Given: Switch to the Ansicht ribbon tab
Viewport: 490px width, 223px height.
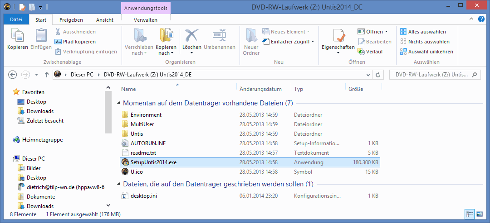Looking at the screenshot, I should (x=105, y=20).
